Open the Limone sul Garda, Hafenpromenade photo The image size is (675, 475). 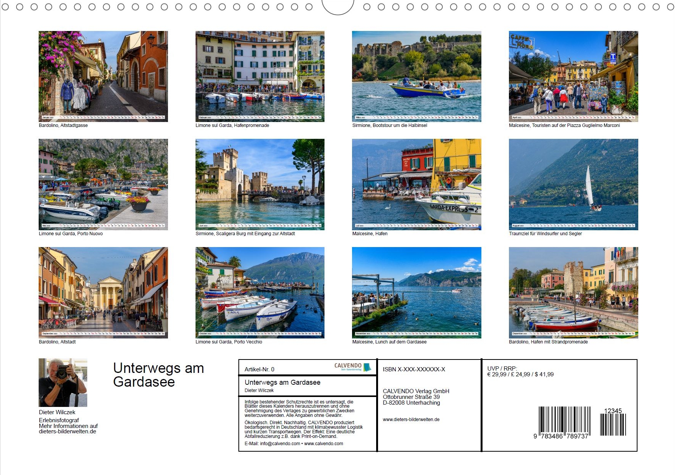260,76
